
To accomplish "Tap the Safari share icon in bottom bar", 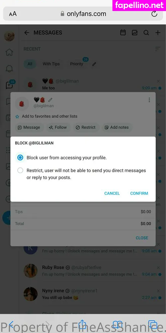I will coord(83,324).
